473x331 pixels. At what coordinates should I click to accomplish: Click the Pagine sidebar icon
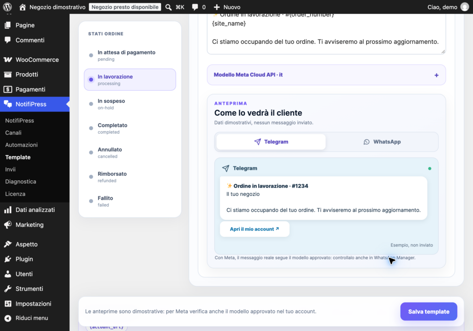point(8,25)
